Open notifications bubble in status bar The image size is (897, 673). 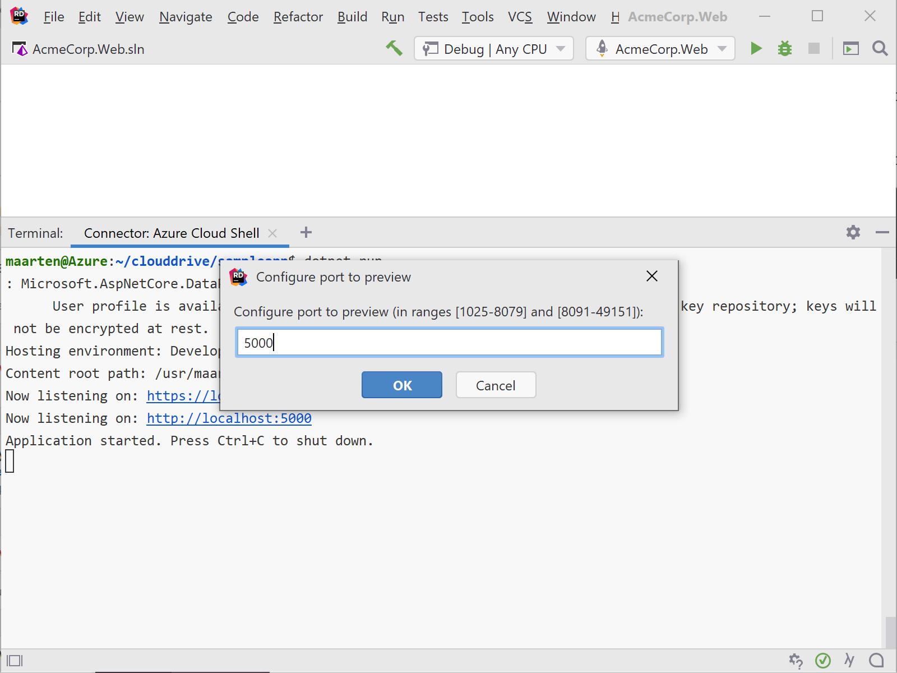pos(877,661)
